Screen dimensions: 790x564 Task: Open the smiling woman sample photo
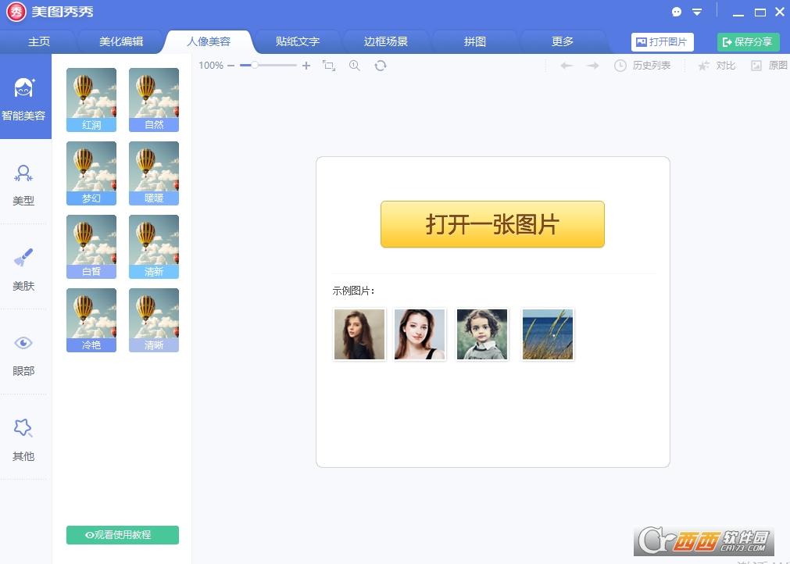[x=420, y=334]
